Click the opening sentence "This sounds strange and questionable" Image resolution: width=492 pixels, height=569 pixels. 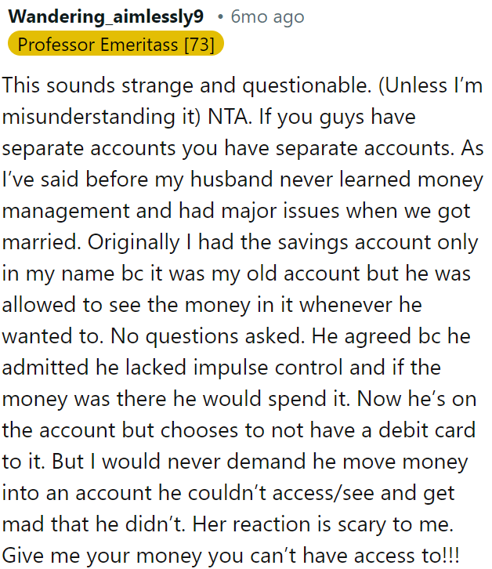(186, 86)
